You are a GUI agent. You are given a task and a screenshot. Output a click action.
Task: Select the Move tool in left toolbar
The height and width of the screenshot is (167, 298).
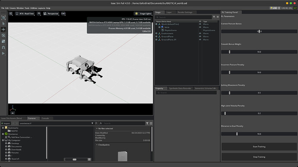(x=3, y=30)
